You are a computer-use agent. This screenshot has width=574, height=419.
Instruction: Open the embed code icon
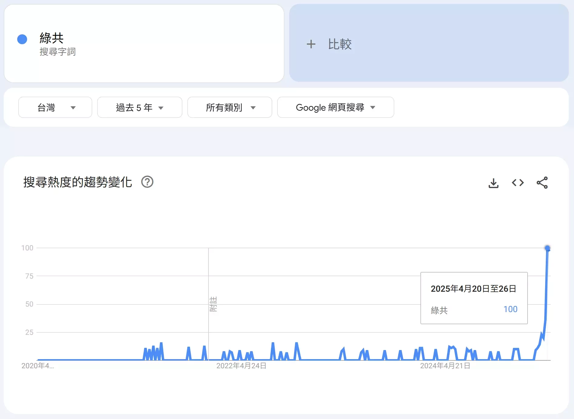(x=518, y=183)
